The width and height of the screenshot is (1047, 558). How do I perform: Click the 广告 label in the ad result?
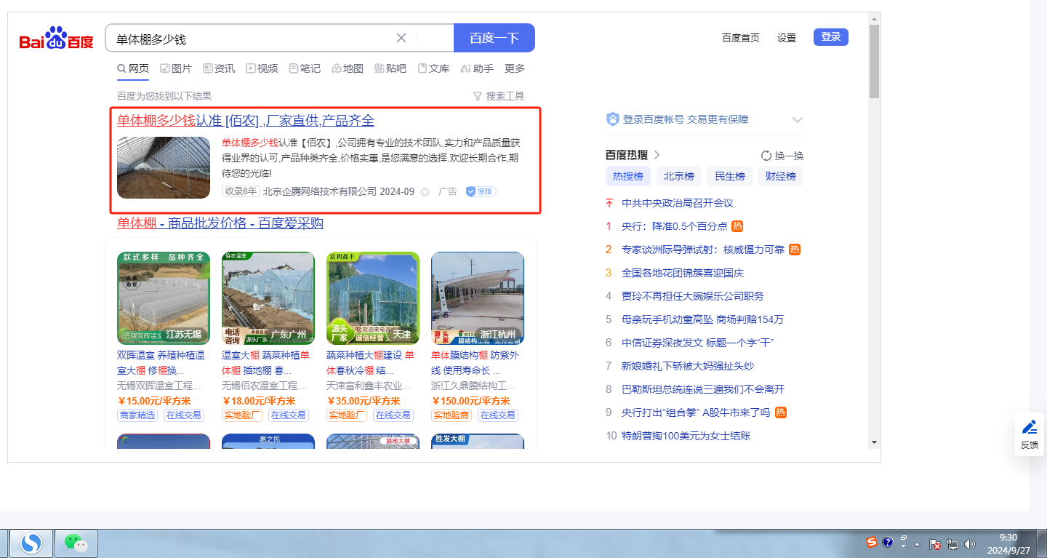pyautogui.click(x=448, y=191)
